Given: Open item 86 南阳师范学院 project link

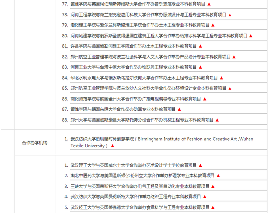Looking at the screenshot, I should click(135, 99).
